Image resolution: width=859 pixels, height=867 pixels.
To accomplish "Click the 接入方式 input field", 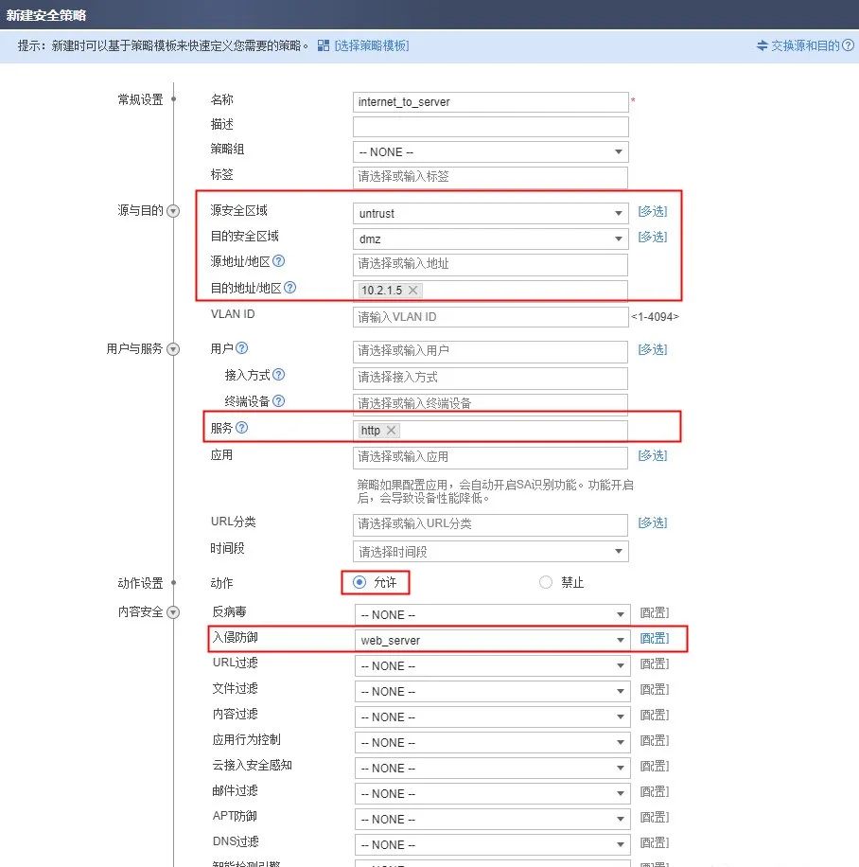I will coord(490,378).
